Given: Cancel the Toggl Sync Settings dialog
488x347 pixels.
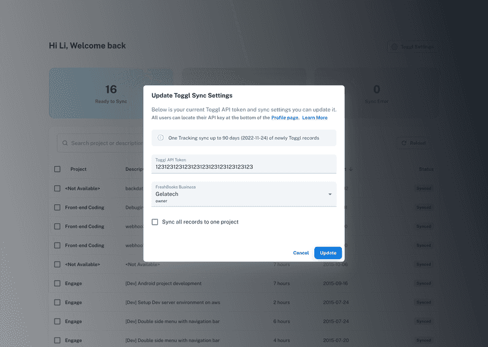Looking at the screenshot, I should tap(301, 253).
